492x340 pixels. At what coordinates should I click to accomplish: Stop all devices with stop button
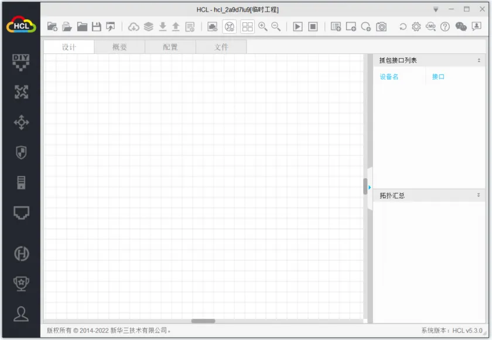[313, 27]
